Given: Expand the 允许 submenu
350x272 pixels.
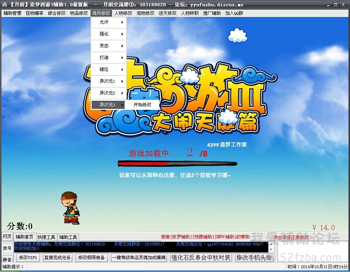Looking at the screenshot, I should pos(109,22).
